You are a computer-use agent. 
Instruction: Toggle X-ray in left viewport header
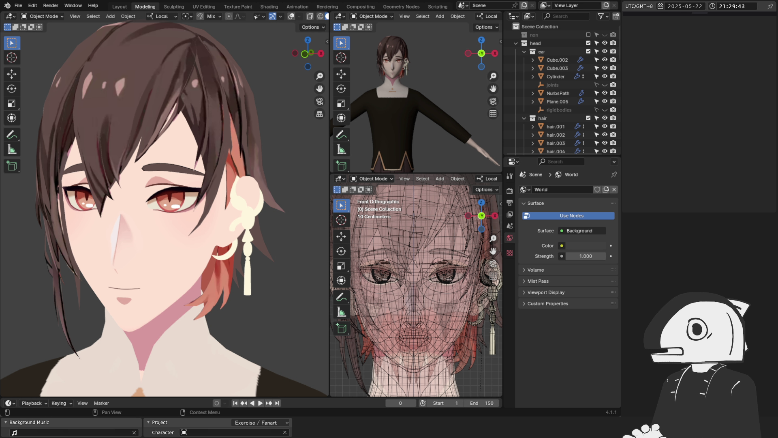[x=310, y=16]
